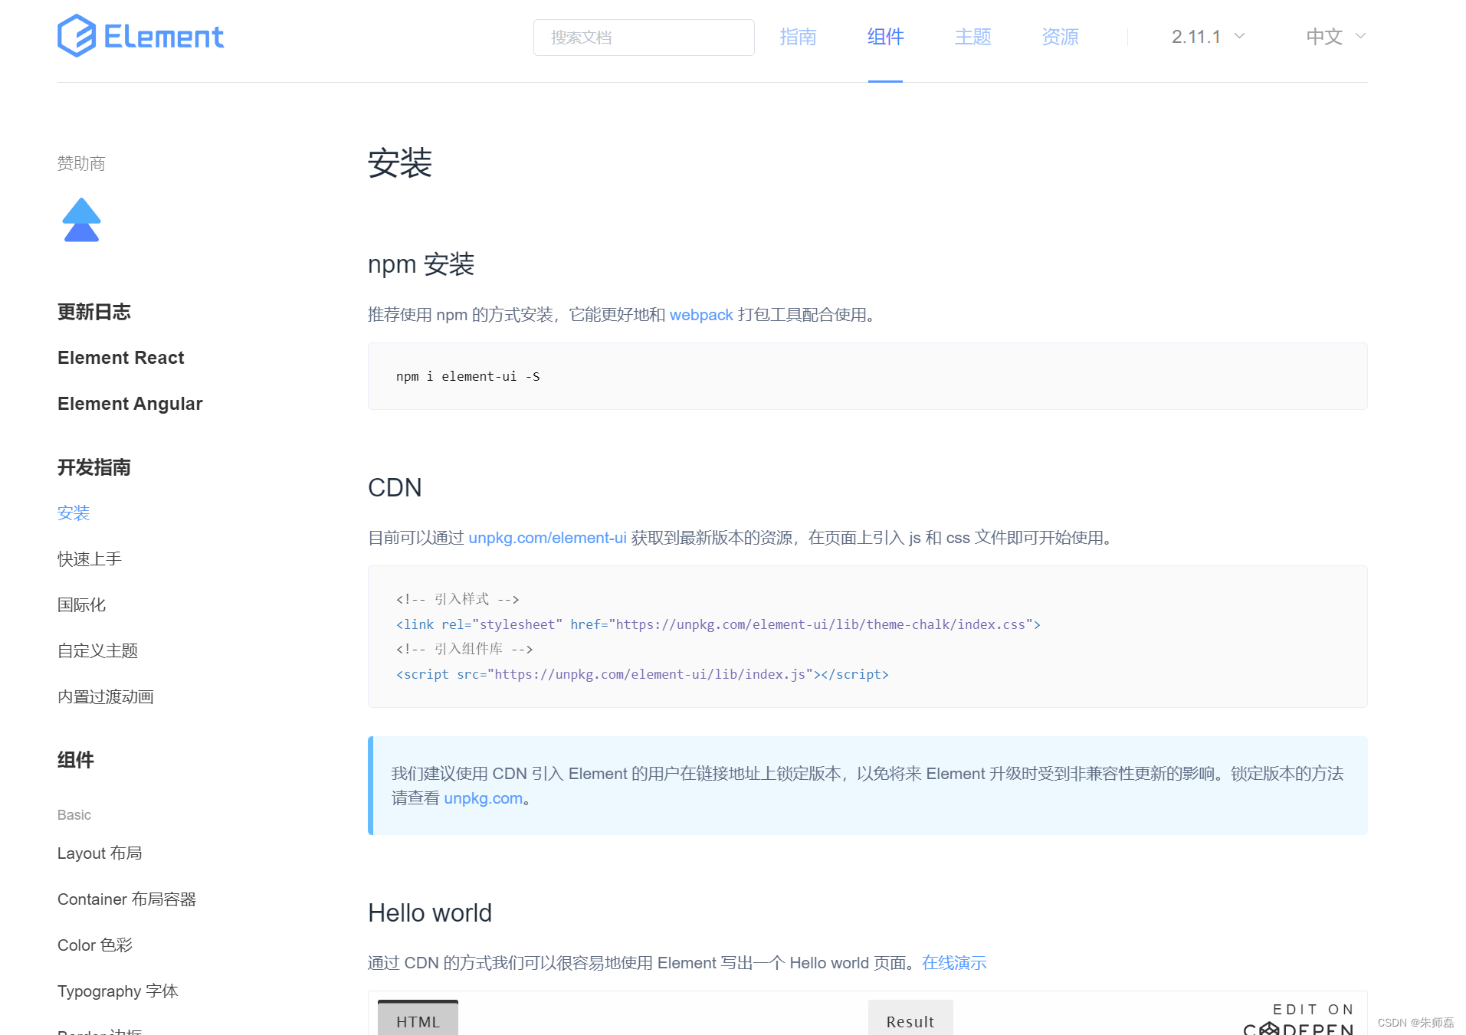Select the 指南 navigation item
Viewport: 1466px width, 1035px height.
point(798,37)
